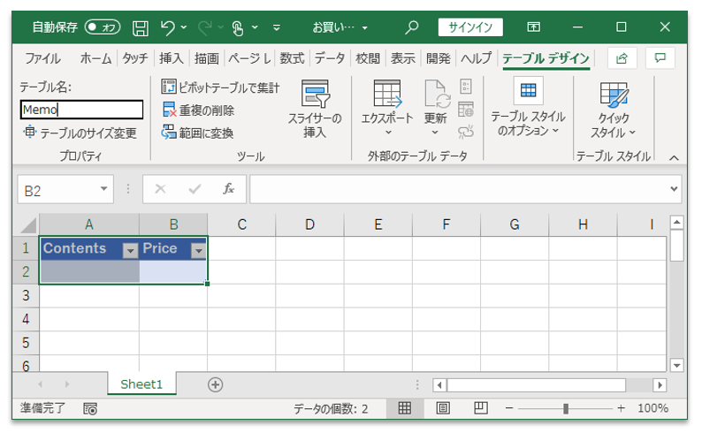Image resolution: width=702 pixels, height=433 pixels.
Task: Click the Search magnifier icon
Action: [411, 27]
